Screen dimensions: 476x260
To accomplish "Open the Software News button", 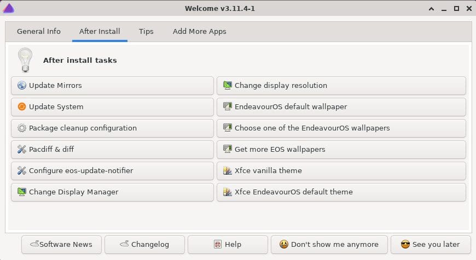I will pos(61,245).
